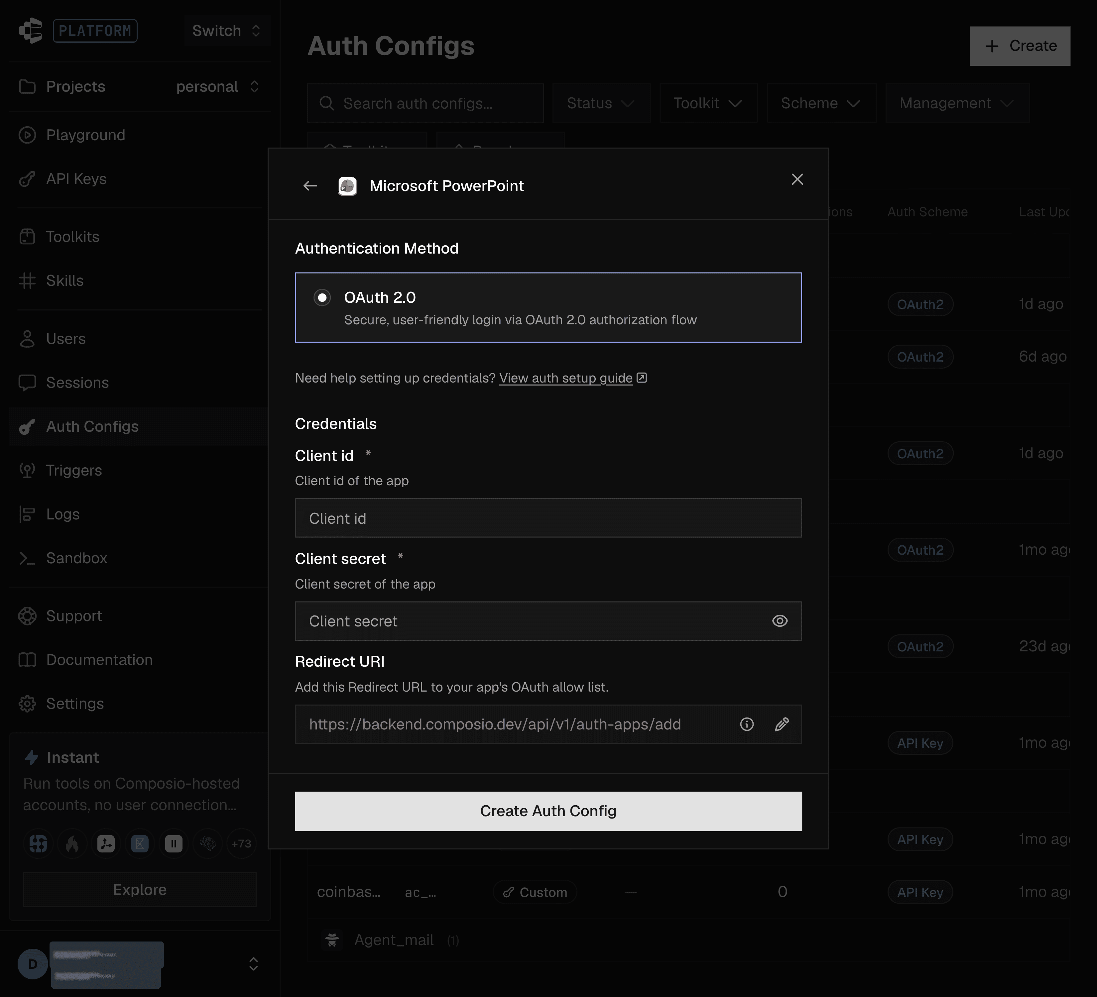Open the Switch workspace selector

pos(227,31)
